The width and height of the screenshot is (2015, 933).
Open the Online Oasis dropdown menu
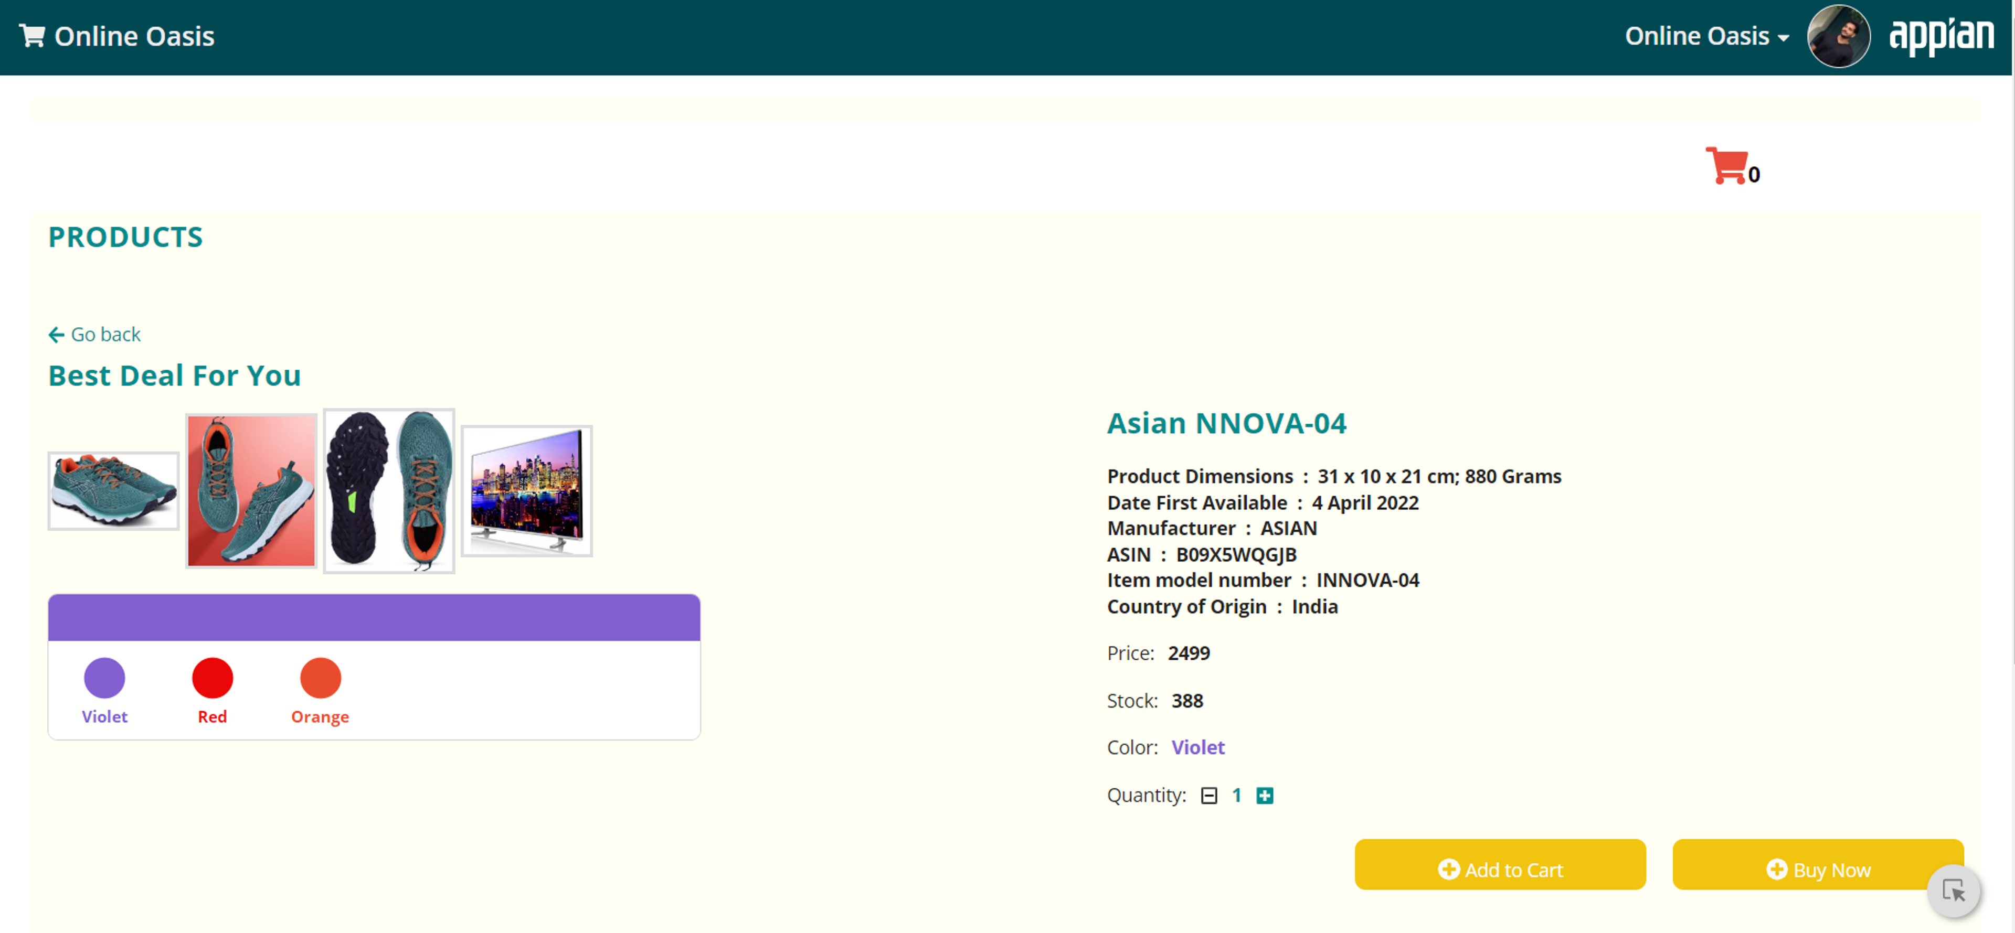[x=1707, y=36]
